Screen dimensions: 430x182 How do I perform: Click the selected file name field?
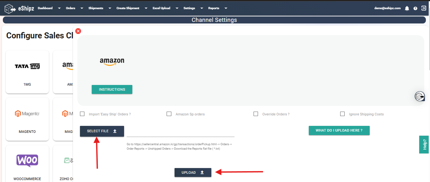pyautogui.click(x=181, y=132)
